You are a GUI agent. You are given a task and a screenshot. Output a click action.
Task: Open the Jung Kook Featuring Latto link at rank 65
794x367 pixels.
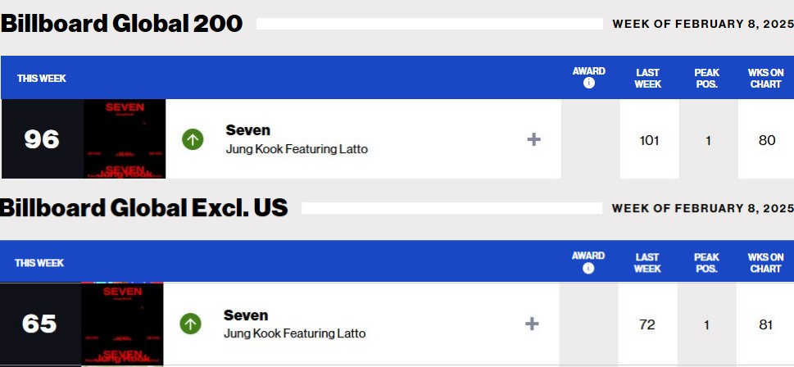click(x=295, y=333)
